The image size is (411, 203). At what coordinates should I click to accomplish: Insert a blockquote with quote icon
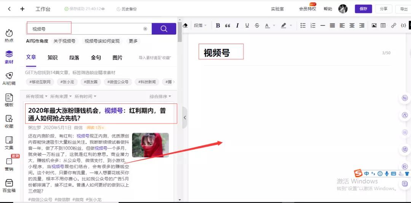tap(228, 25)
